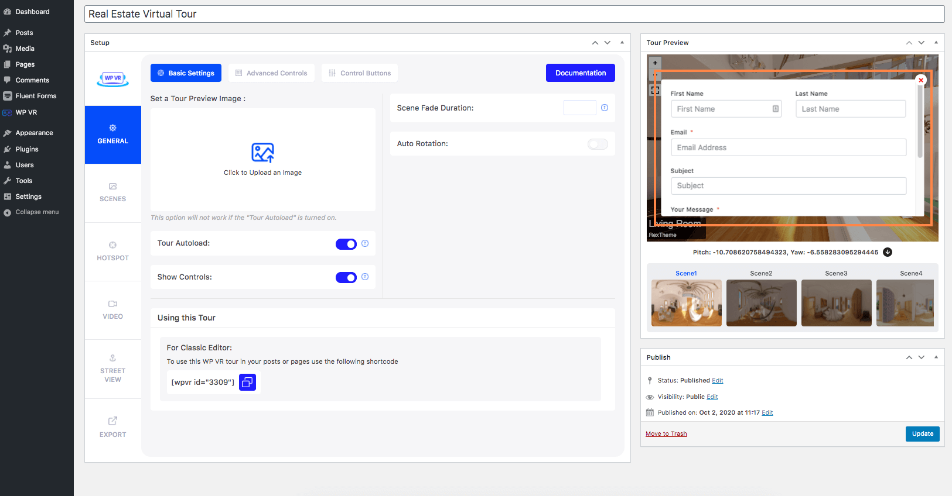
Task: Click info icon next to Tour Autoload
Action: coord(365,243)
